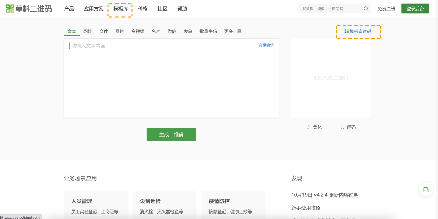Switch to the 名片 tab

pyautogui.click(x=156, y=31)
